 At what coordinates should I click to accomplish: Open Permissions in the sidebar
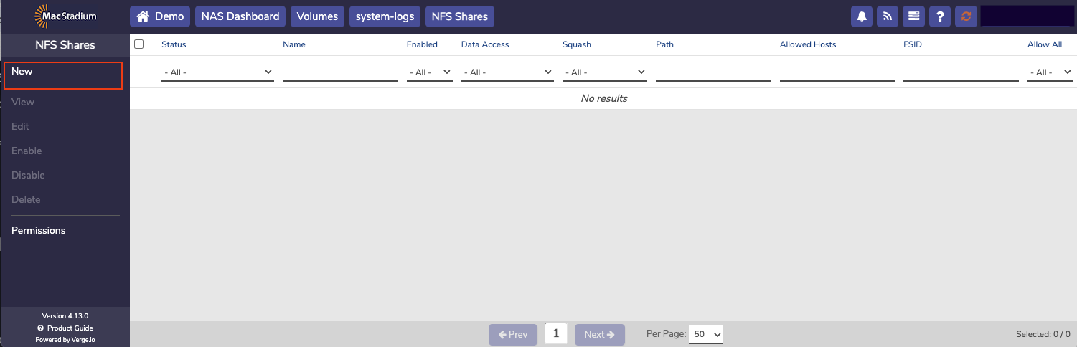[x=39, y=230]
